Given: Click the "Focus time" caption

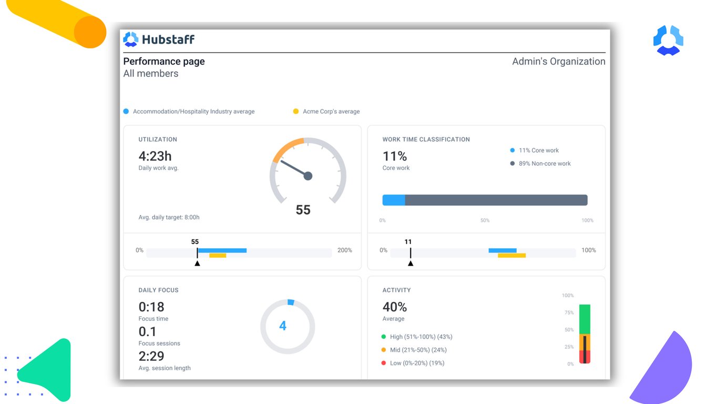Looking at the screenshot, I should pyautogui.click(x=153, y=319).
